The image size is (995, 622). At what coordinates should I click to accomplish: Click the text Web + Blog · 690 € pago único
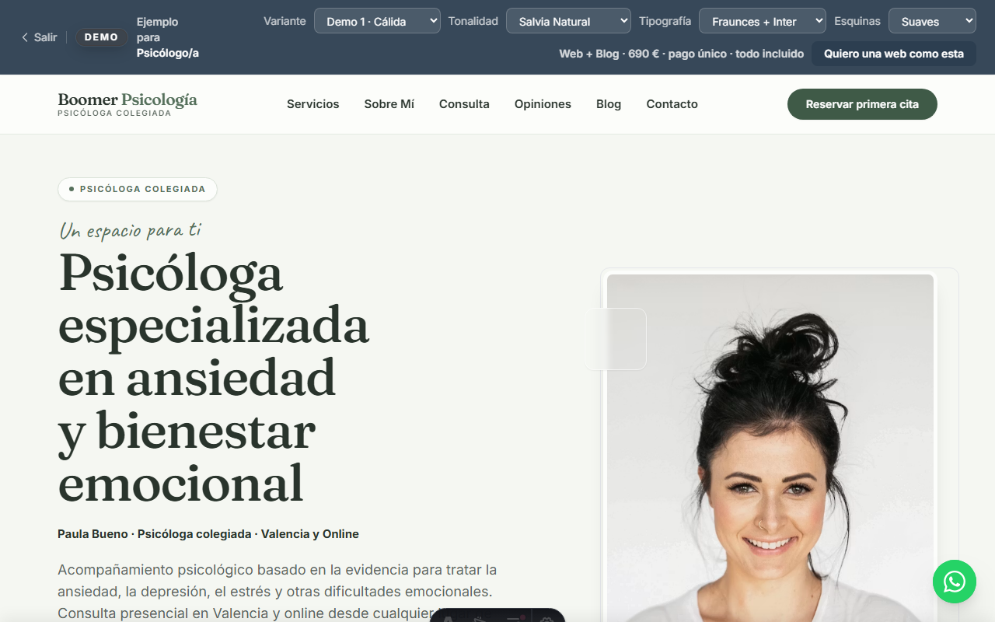[682, 54]
